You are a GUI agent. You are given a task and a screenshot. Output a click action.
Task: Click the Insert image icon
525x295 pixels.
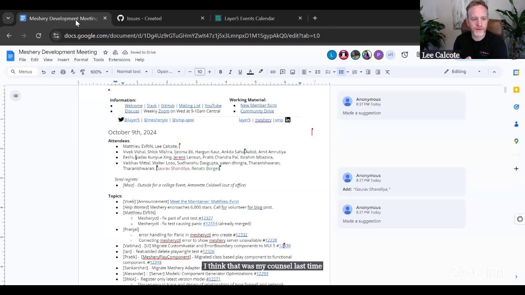tap(292, 72)
